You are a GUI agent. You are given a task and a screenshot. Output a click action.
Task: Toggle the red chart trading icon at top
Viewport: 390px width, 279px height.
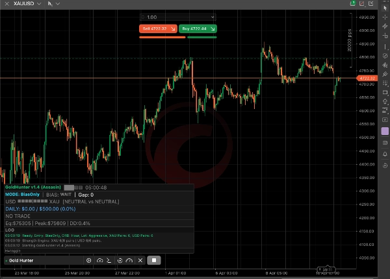coord(362,3)
